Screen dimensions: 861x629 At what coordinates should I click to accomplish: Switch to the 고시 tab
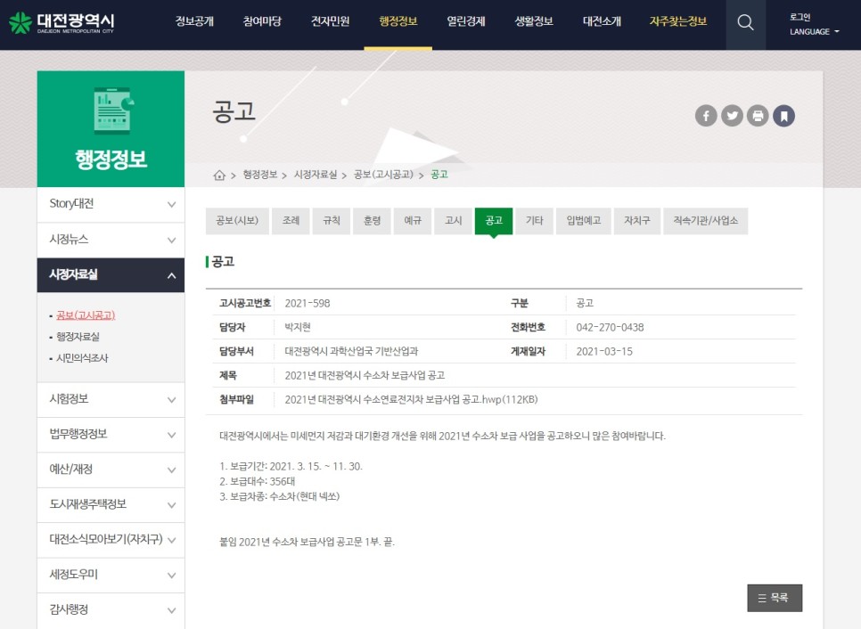453,221
